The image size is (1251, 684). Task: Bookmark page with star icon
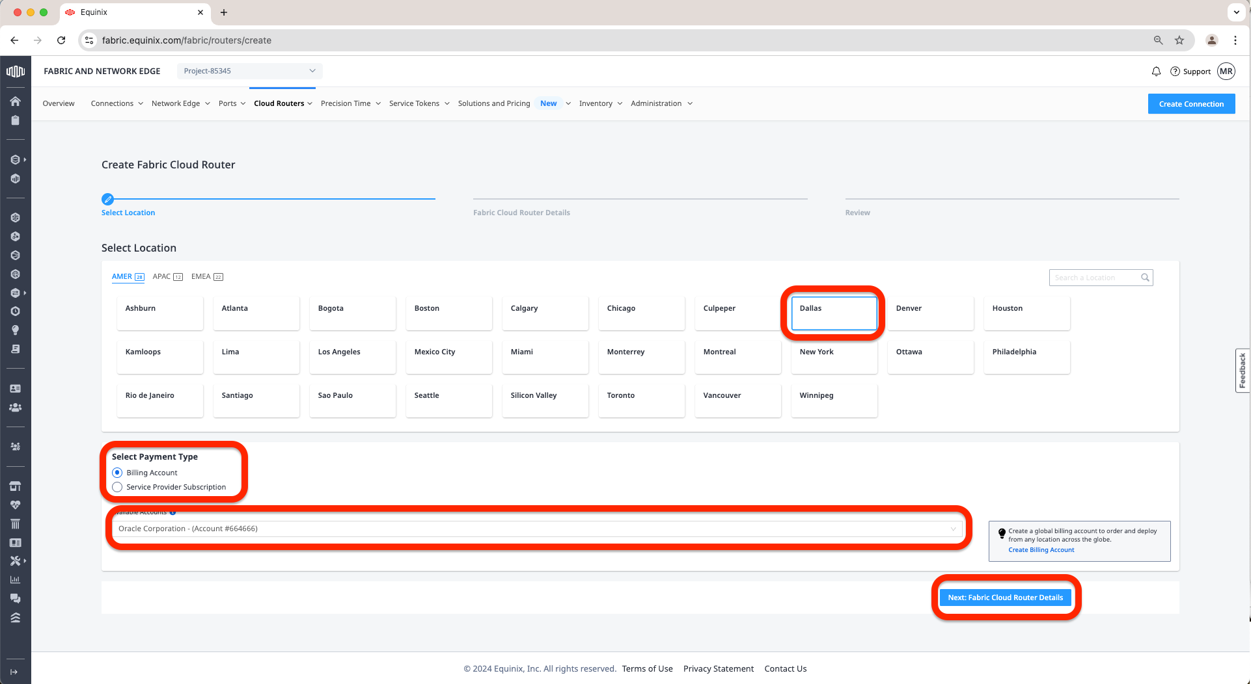point(1179,40)
